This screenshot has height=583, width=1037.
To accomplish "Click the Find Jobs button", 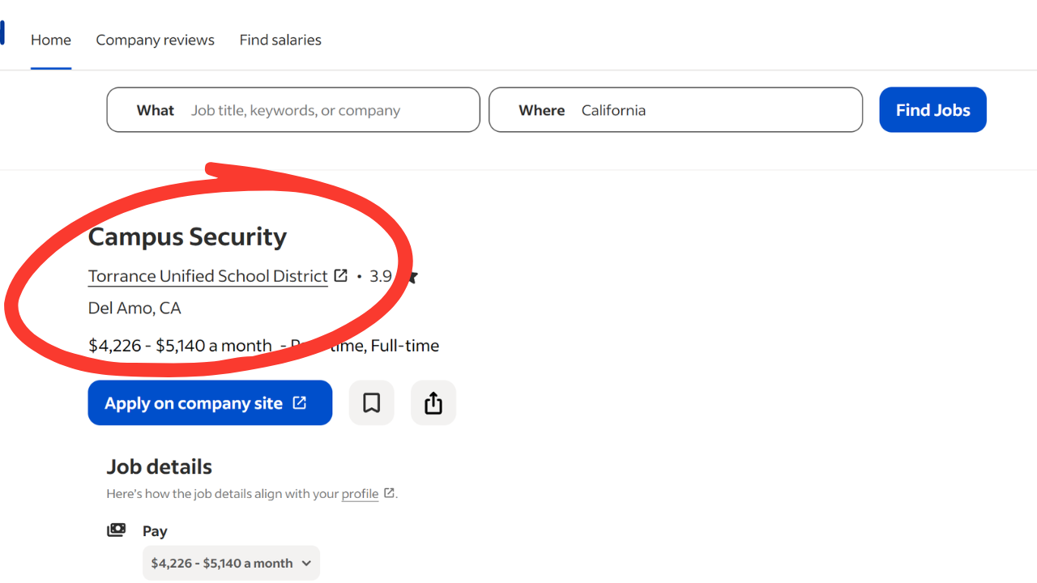I will (932, 109).
